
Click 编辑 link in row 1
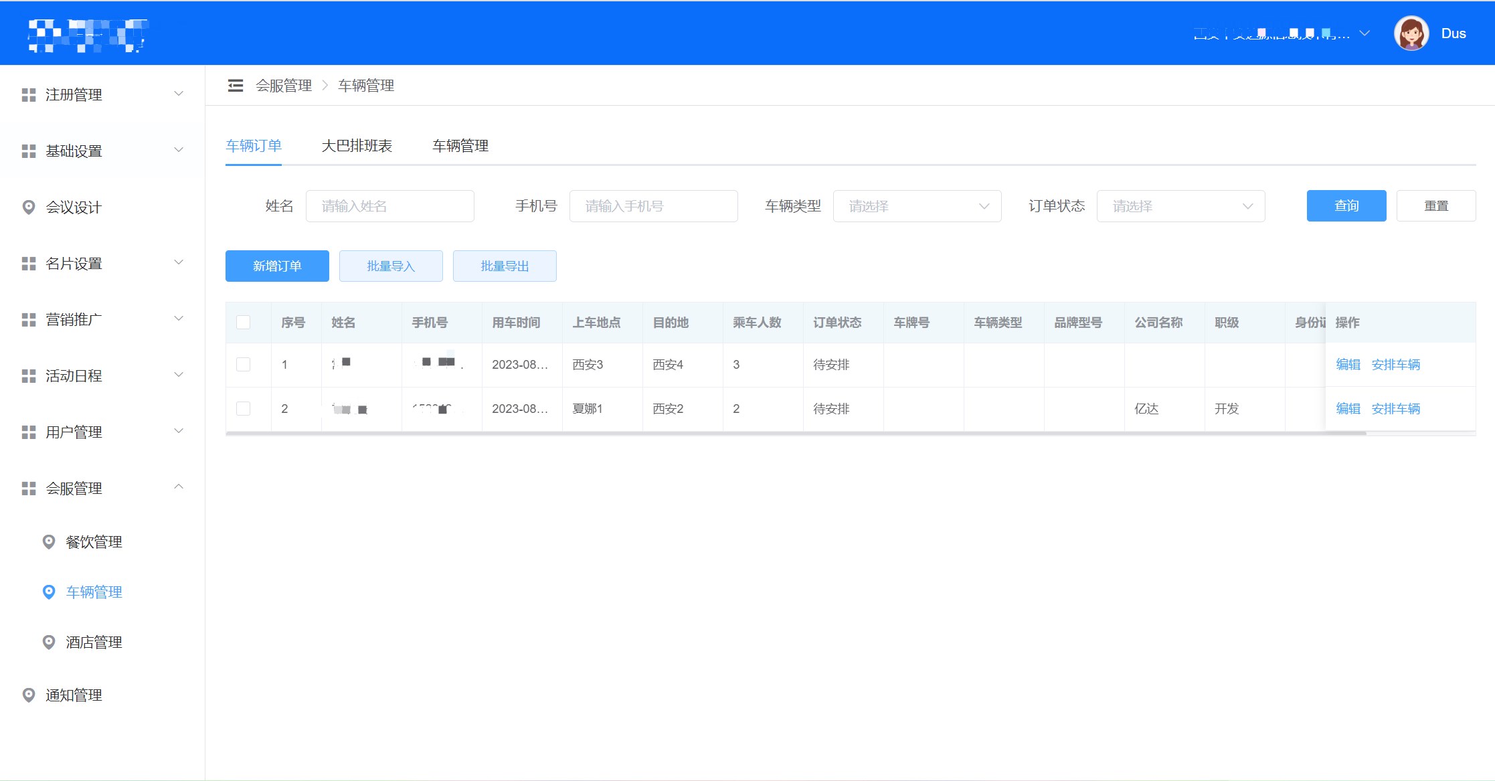1348,365
